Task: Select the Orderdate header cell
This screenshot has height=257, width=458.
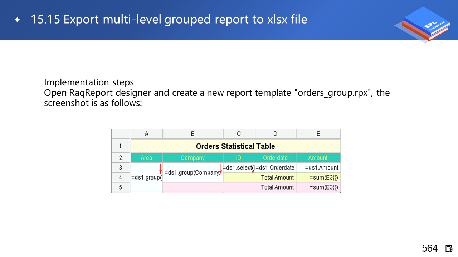Action: pyautogui.click(x=275, y=158)
